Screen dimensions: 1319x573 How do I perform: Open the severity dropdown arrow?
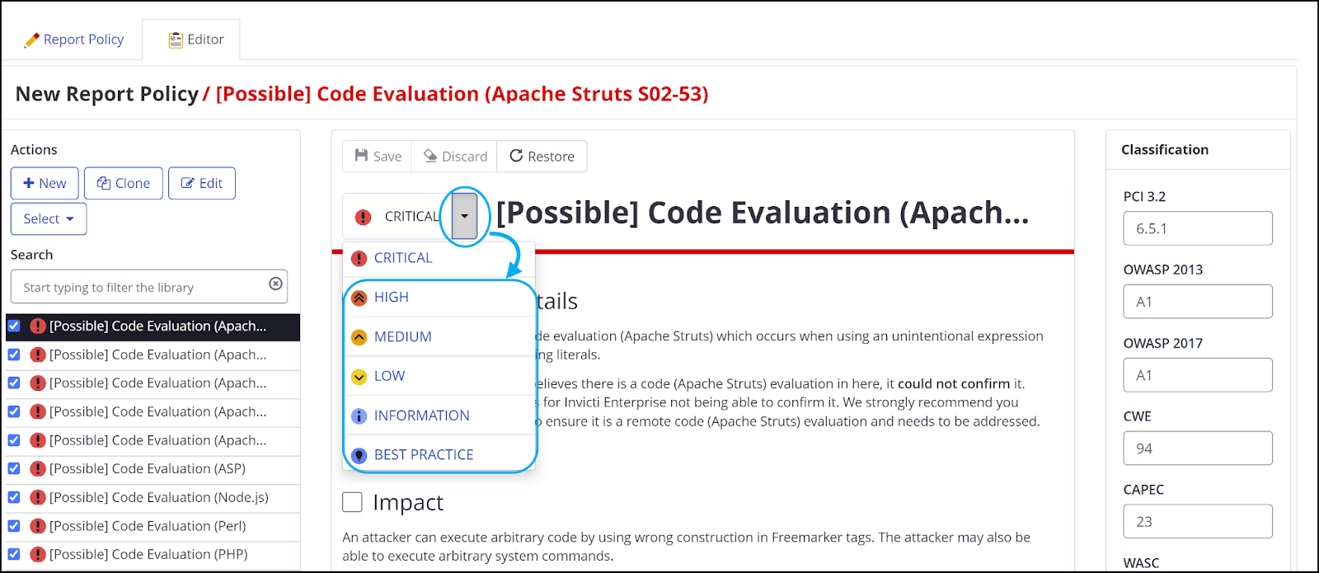(464, 216)
